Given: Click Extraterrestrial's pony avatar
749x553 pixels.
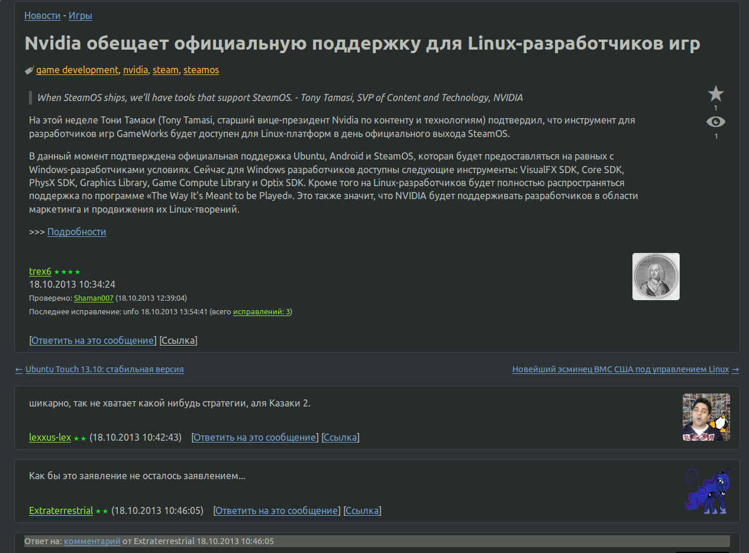Looking at the screenshot, I should [706, 490].
